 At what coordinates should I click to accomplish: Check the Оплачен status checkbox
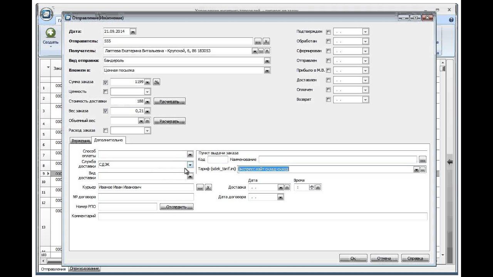click(x=328, y=90)
